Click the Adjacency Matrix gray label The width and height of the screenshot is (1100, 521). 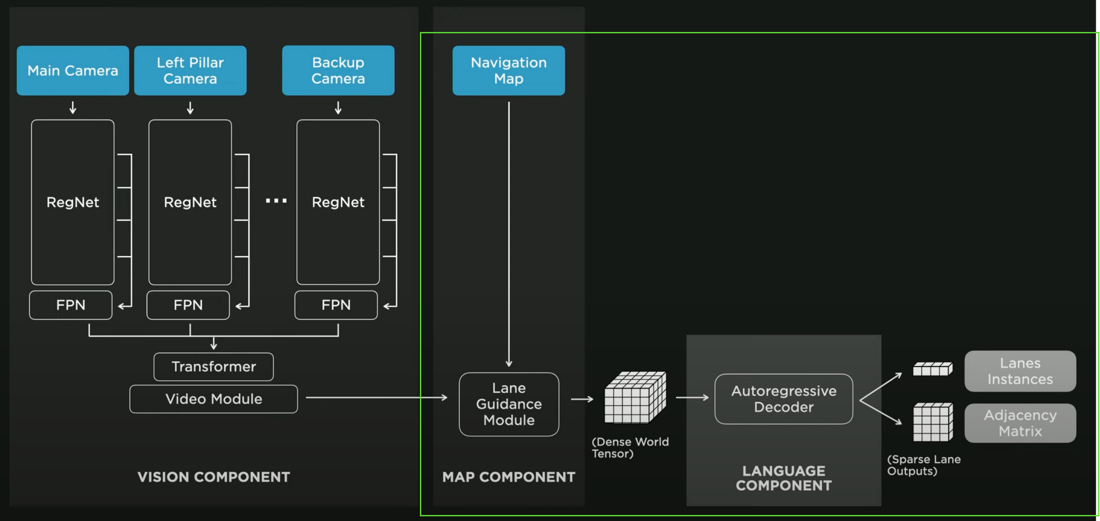pyautogui.click(x=1020, y=423)
